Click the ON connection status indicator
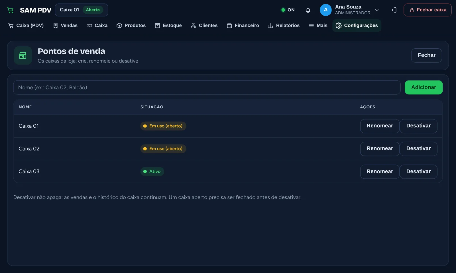 [x=288, y=10]
